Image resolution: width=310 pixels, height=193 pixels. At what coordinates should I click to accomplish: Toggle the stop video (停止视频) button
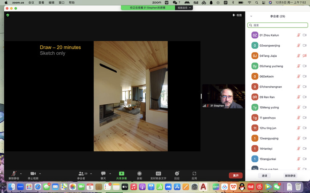(x=33, y=174)
